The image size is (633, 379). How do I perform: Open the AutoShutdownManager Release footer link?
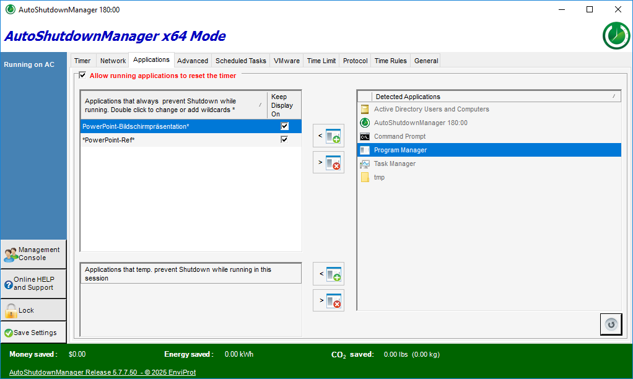[102, 372]
